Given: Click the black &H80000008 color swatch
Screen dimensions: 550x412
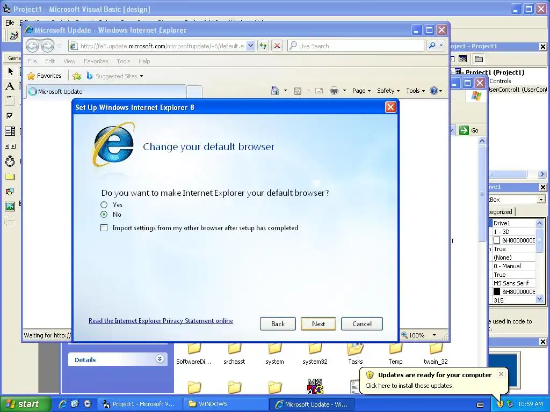Looking at the screenshot, I should point(497,292).
